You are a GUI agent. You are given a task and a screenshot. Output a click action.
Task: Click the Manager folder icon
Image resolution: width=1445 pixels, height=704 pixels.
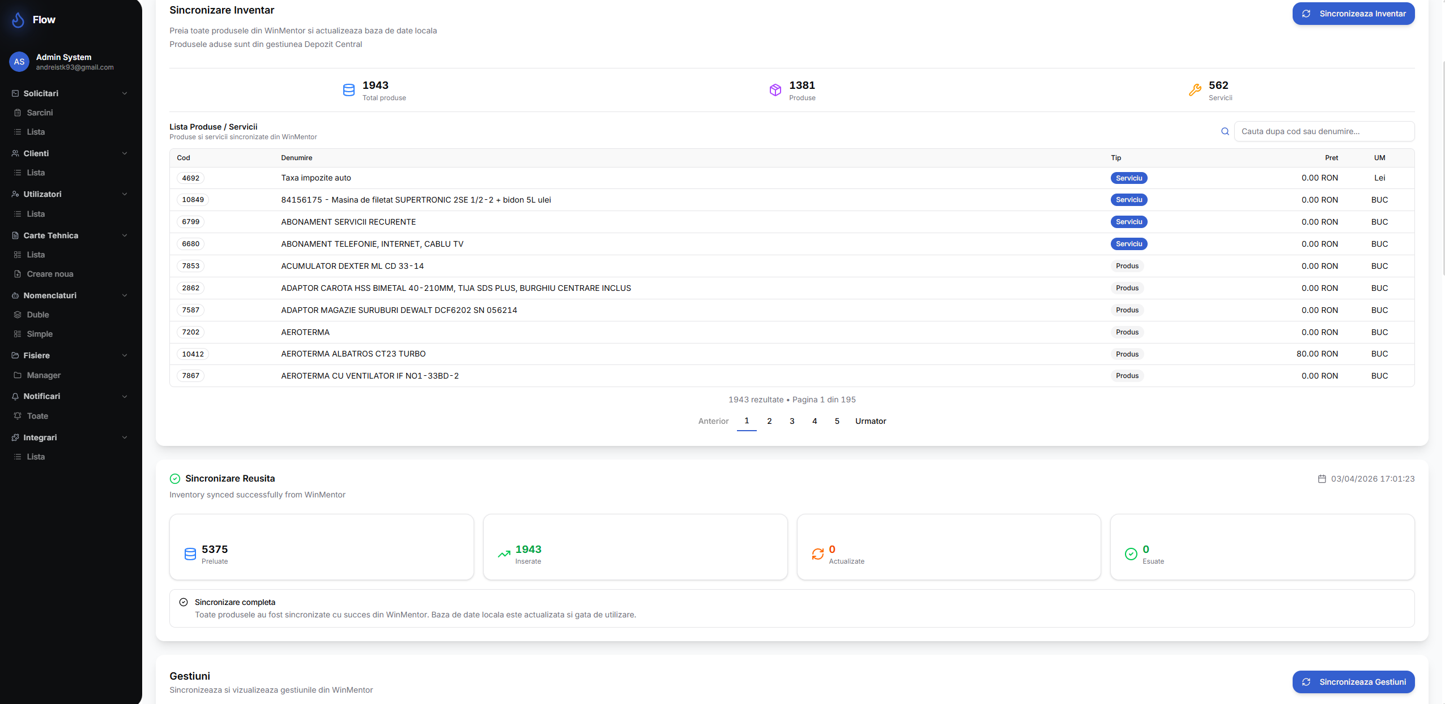click(x=18, y=375)
